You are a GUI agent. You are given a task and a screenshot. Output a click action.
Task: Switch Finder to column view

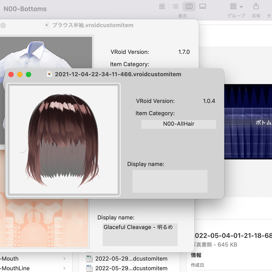[x=189, y=7]
